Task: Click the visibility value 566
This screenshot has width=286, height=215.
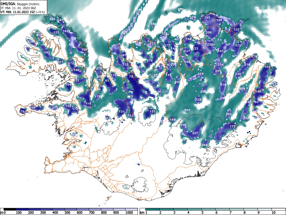Action: [74, 134]
